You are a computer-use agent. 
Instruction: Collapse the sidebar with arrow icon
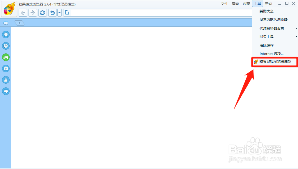coord(6,23)
